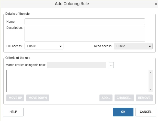Confirm the rule with OK

click(x=123, y=112)
